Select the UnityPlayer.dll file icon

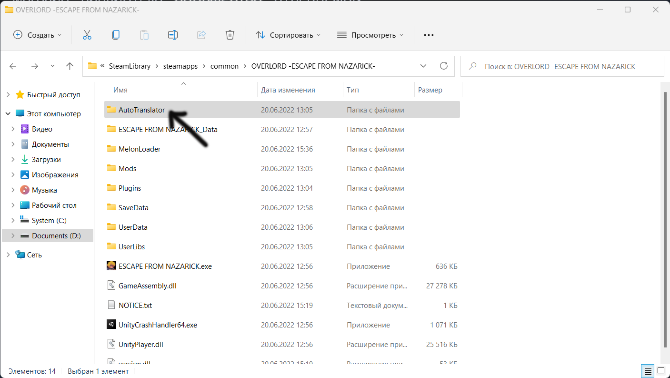(111, 344)
